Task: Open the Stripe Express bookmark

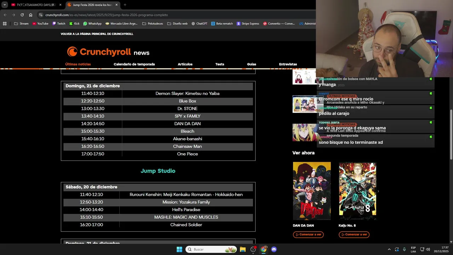Action: click(248, 24)
